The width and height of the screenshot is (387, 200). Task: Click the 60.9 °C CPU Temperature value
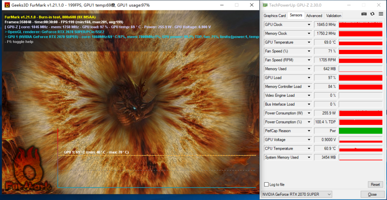325,149
